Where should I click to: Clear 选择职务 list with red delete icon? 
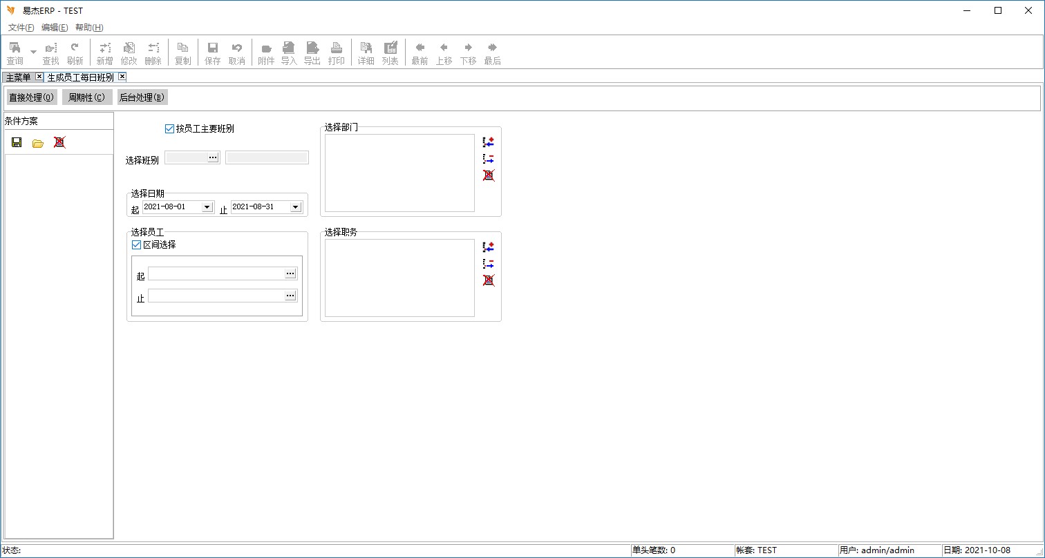489,280
